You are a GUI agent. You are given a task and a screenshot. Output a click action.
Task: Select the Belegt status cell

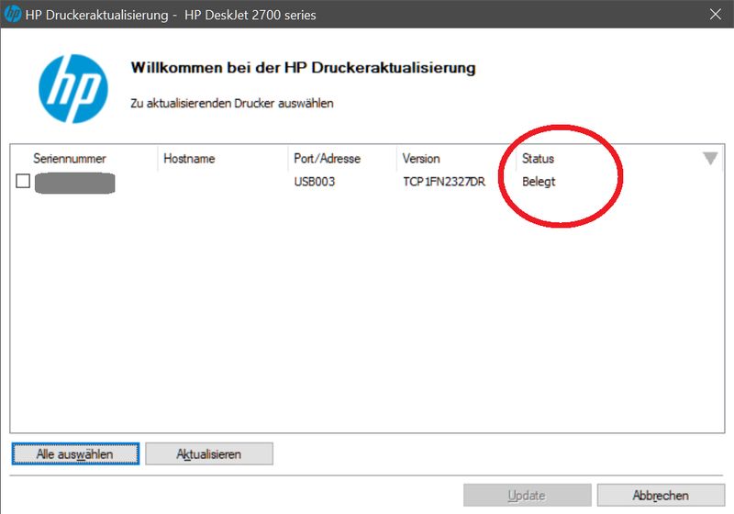(539, 182)
